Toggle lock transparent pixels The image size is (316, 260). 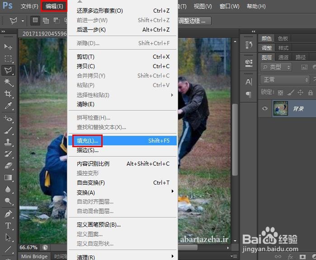(x=280, y=93)
